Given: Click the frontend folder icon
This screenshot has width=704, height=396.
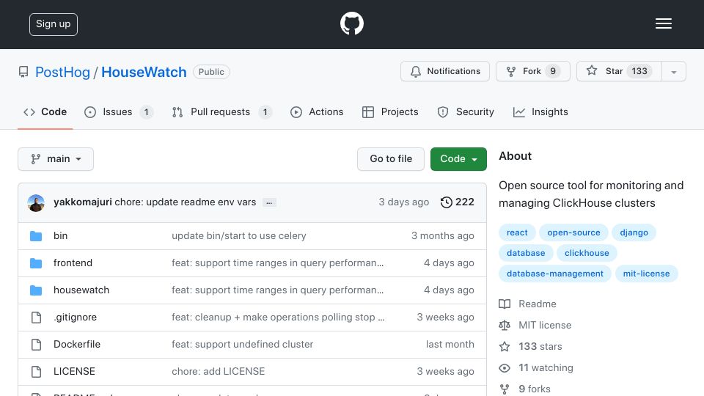Looking at the screenshot, I should [36, 263].
